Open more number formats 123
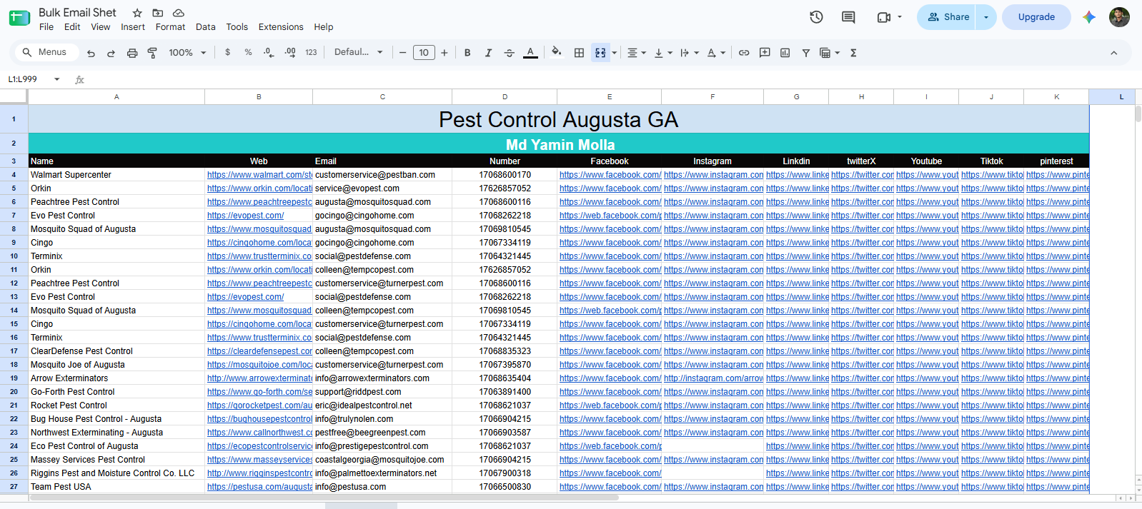This screenshot has height=509, width=1142. pyautogui.click(x=311, y=53)
